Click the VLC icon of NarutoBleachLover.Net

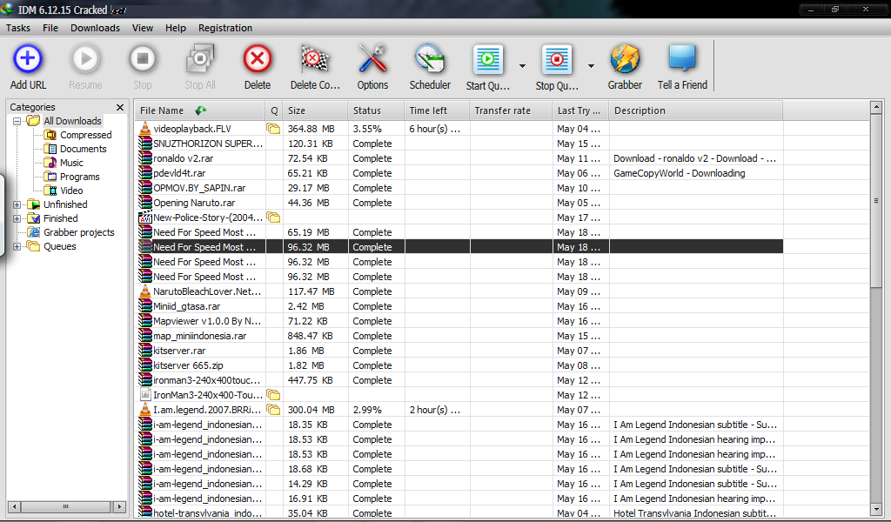145,291
